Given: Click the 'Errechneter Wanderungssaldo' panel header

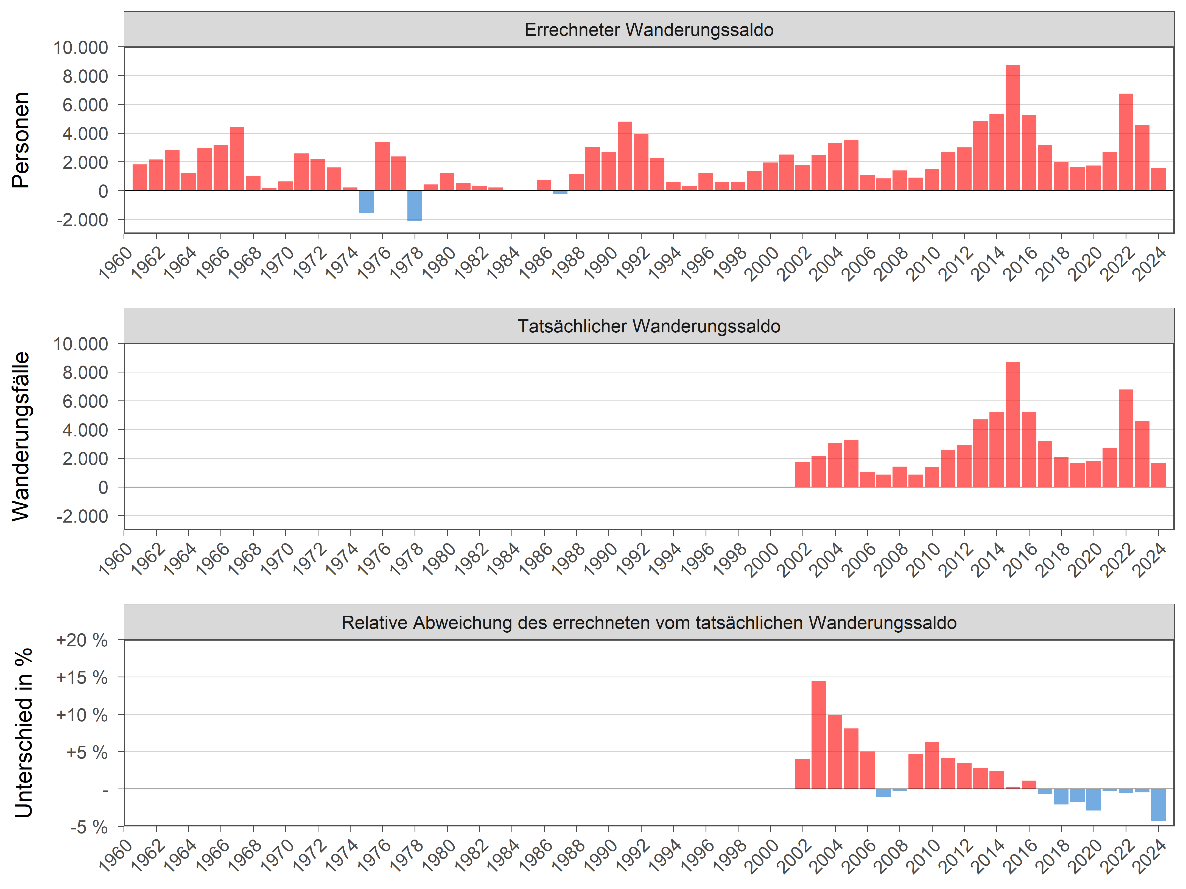Looking at the screenshot, I should tap(648, 29).
